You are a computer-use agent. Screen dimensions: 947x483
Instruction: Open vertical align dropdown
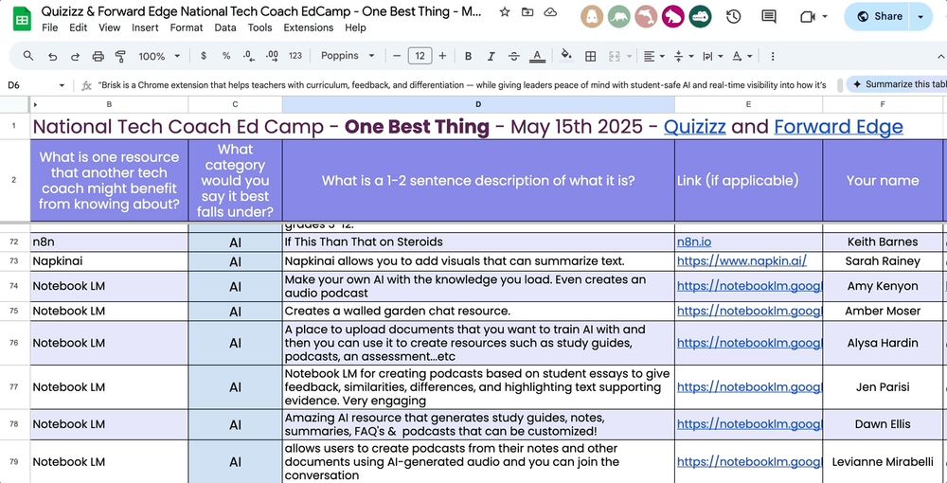click(684, 56)
